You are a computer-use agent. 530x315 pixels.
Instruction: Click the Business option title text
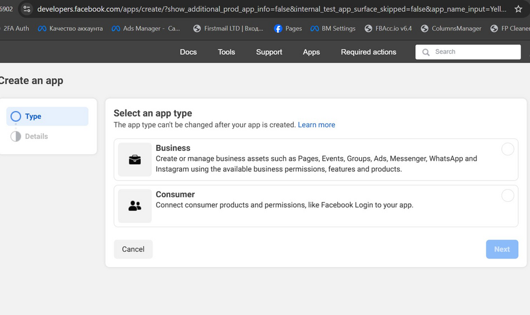(173, 148)
